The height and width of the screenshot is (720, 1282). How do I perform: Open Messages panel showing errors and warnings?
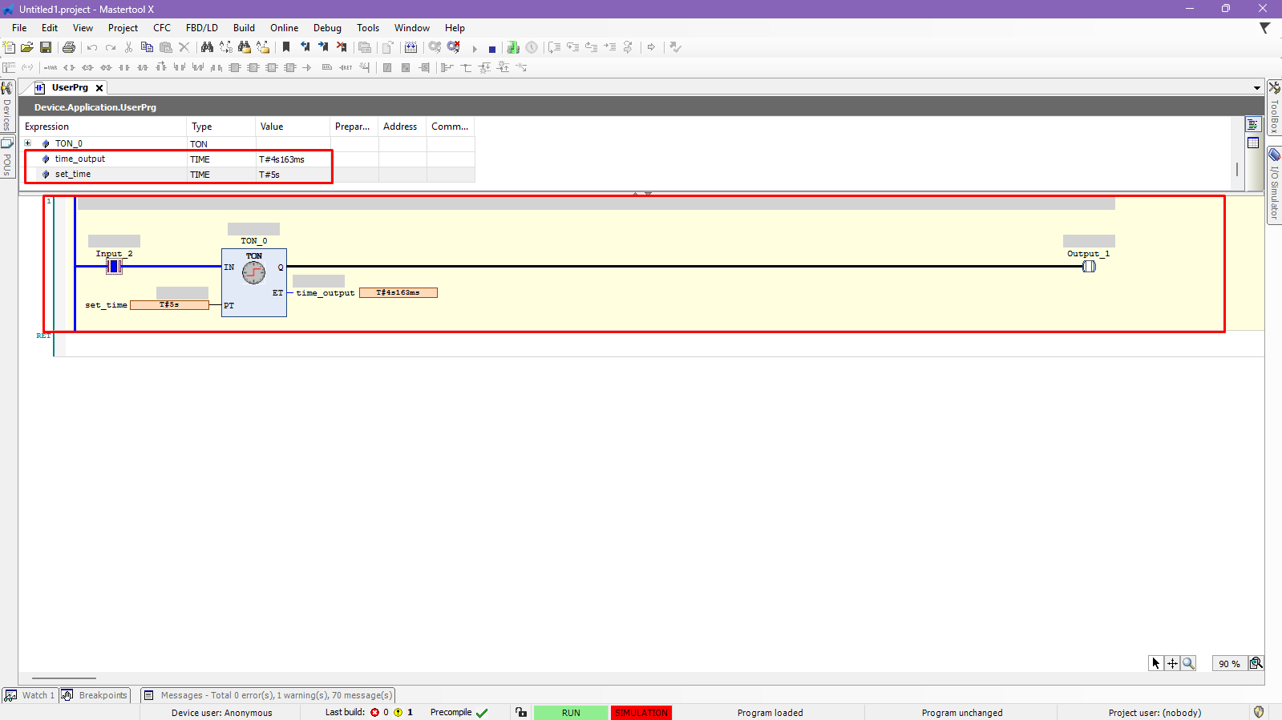[269, 695]
